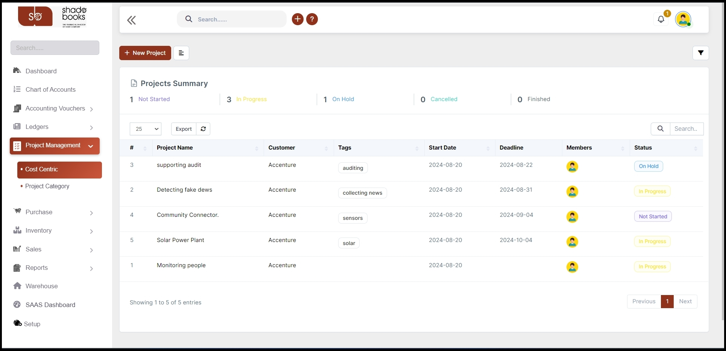Open Project Category submenu item
The image size is (726, 351).
(47, 186)
